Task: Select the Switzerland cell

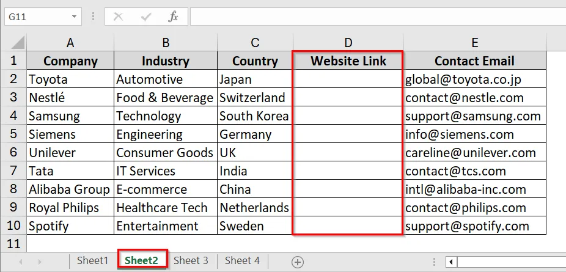Action: pos(255,97)
